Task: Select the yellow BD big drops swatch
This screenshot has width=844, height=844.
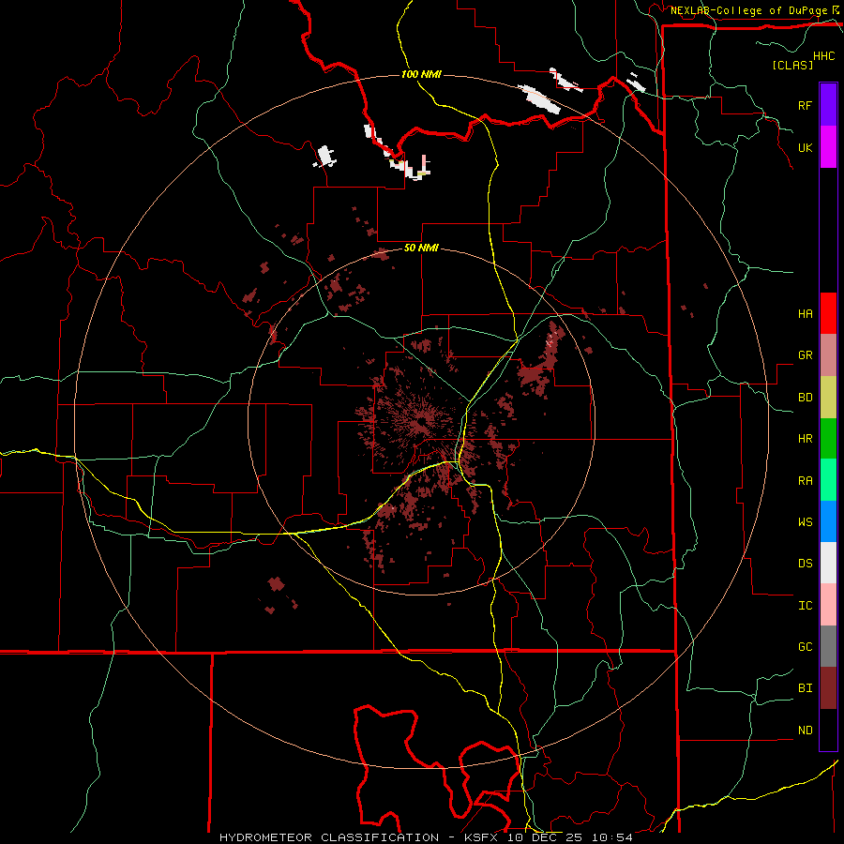Action: click(828, 398)
